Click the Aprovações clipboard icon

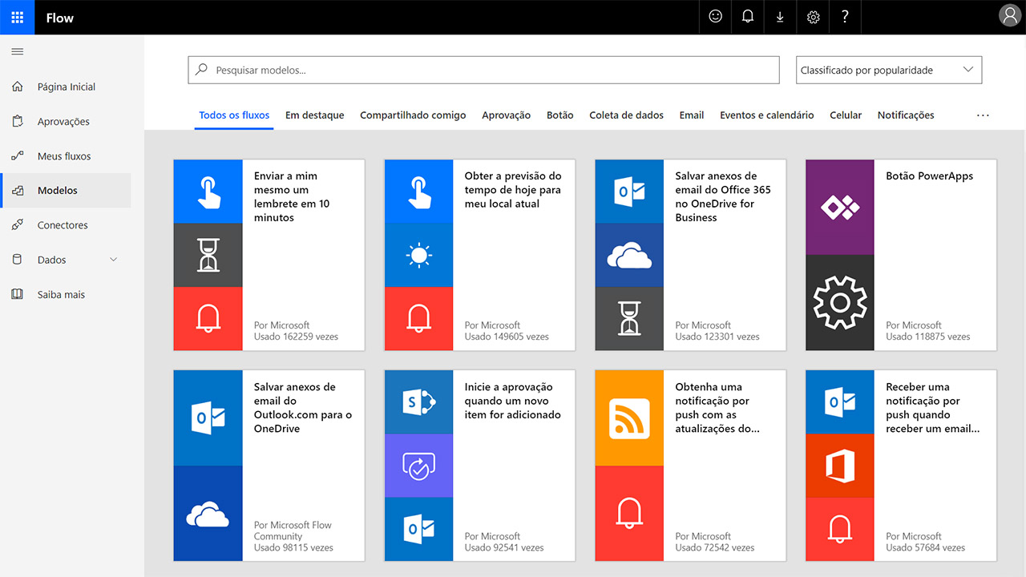[x=17, y=121]
